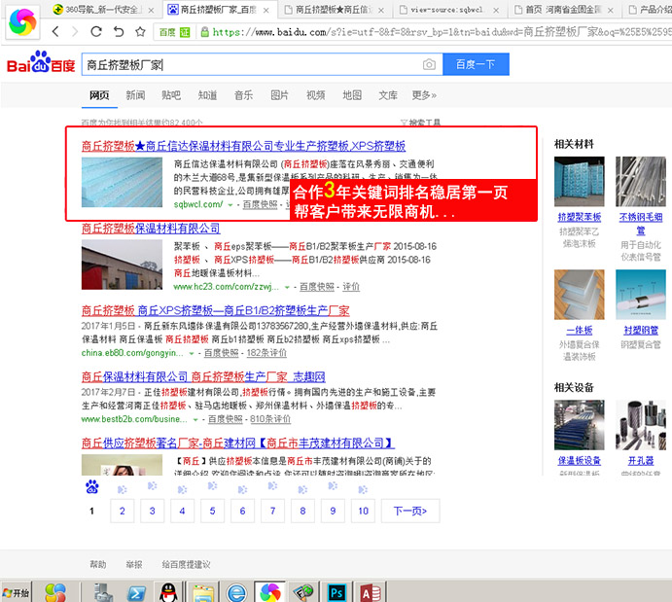Viewport: 672px width, 602px height.
Task: Select the 视频 search category
Action: click(x=315, y=95)
